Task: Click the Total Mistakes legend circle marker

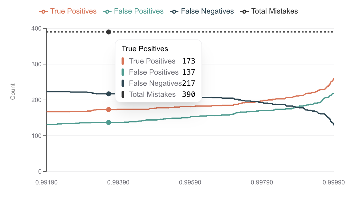Action: click(x=244, y=11)
